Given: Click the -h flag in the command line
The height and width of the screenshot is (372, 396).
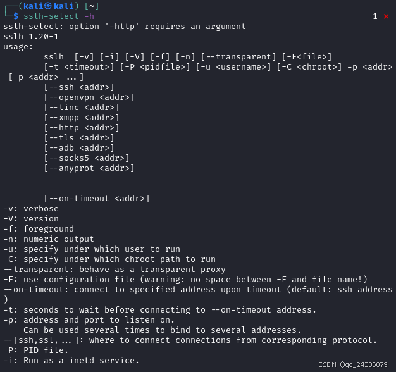Looking at the screenshot, I should coord(89,16).
